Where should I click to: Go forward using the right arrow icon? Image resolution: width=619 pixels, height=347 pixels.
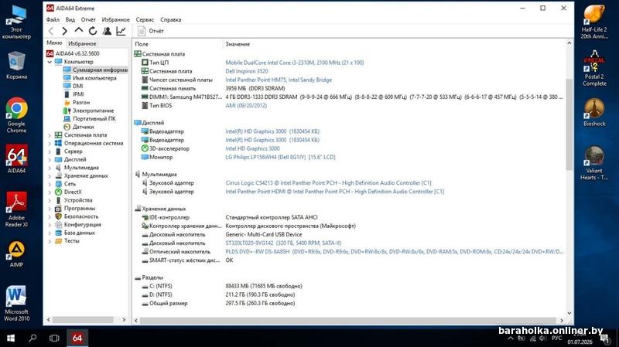click(x=64, y=31)
